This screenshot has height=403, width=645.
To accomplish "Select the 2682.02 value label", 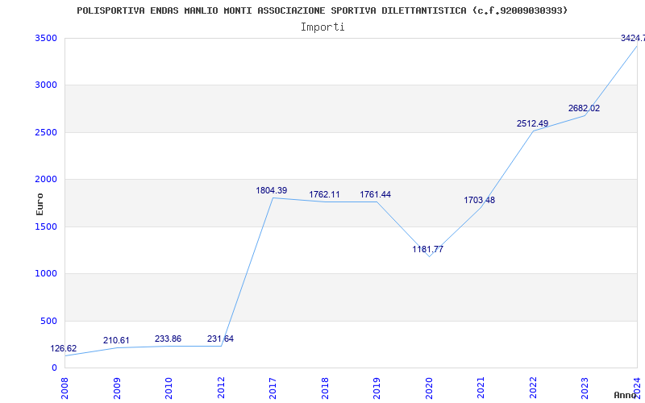I will 584,108.
